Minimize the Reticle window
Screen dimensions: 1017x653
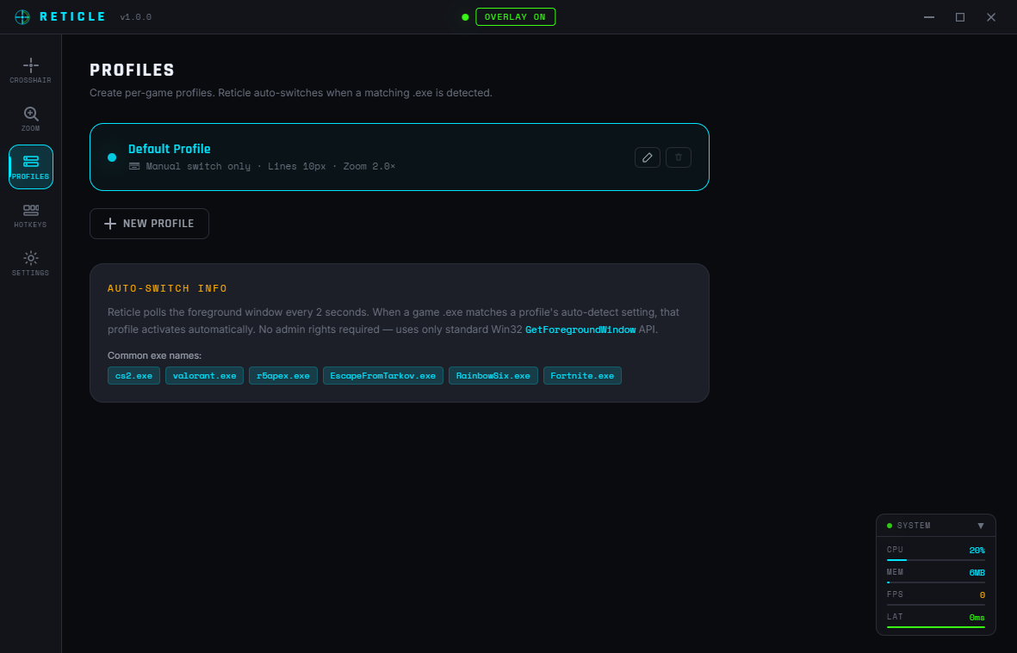click(x=929, y=17)
